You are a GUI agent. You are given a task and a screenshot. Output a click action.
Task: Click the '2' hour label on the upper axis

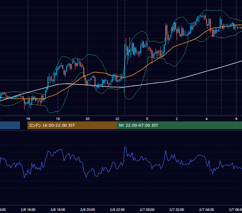177,119
